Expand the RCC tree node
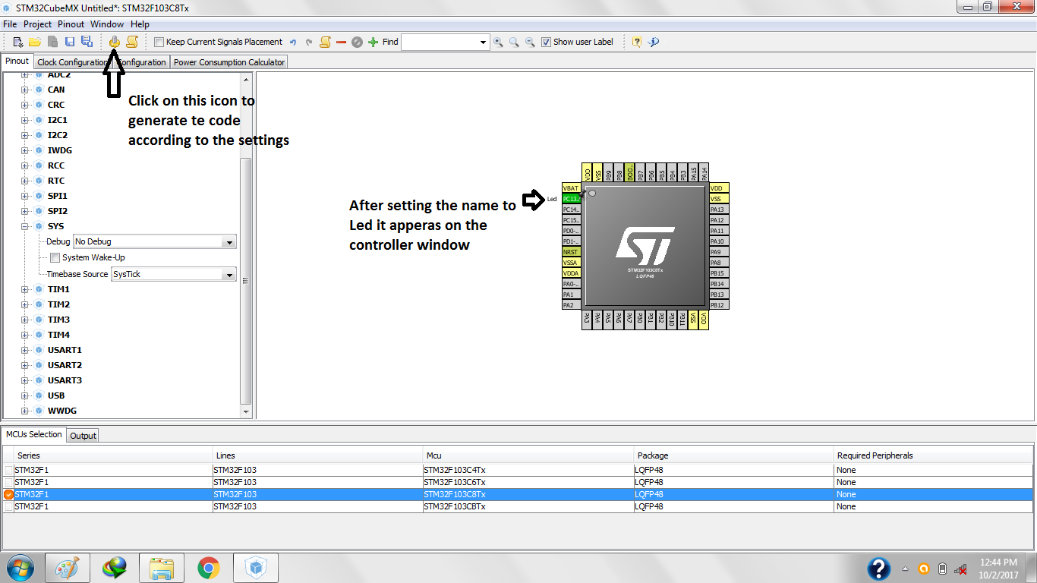This screenshot has height=583, width=1037. coord(24,165)
